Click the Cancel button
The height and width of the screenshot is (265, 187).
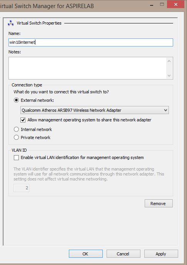[123, 254]
